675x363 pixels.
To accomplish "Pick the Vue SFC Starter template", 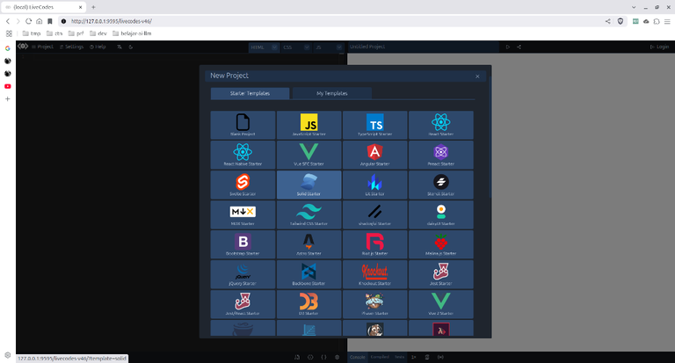I will pos(308,155).
